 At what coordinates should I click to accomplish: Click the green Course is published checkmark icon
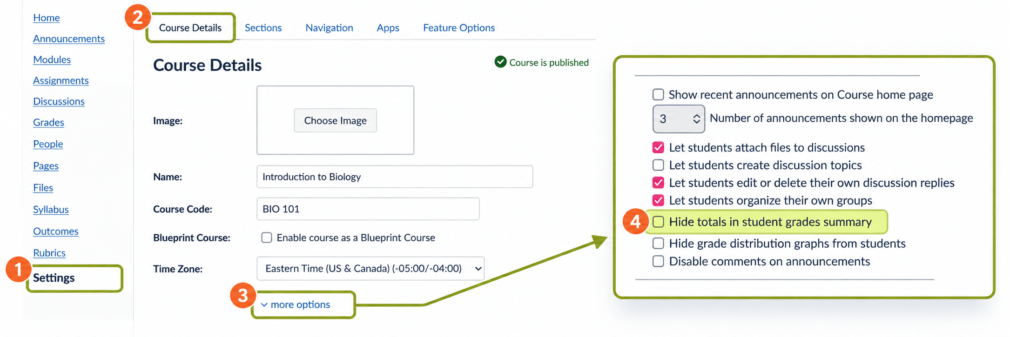pyautogui.click(x=500, y=62)
